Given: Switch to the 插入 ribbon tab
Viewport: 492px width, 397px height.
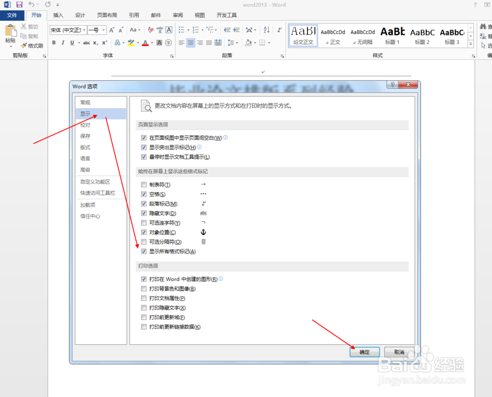Looking at the screenshot, I should pyautogui.click(x=58, y=15).
